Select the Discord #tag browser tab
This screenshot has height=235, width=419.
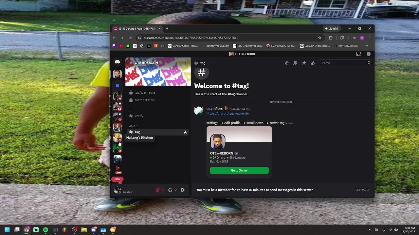137,29
